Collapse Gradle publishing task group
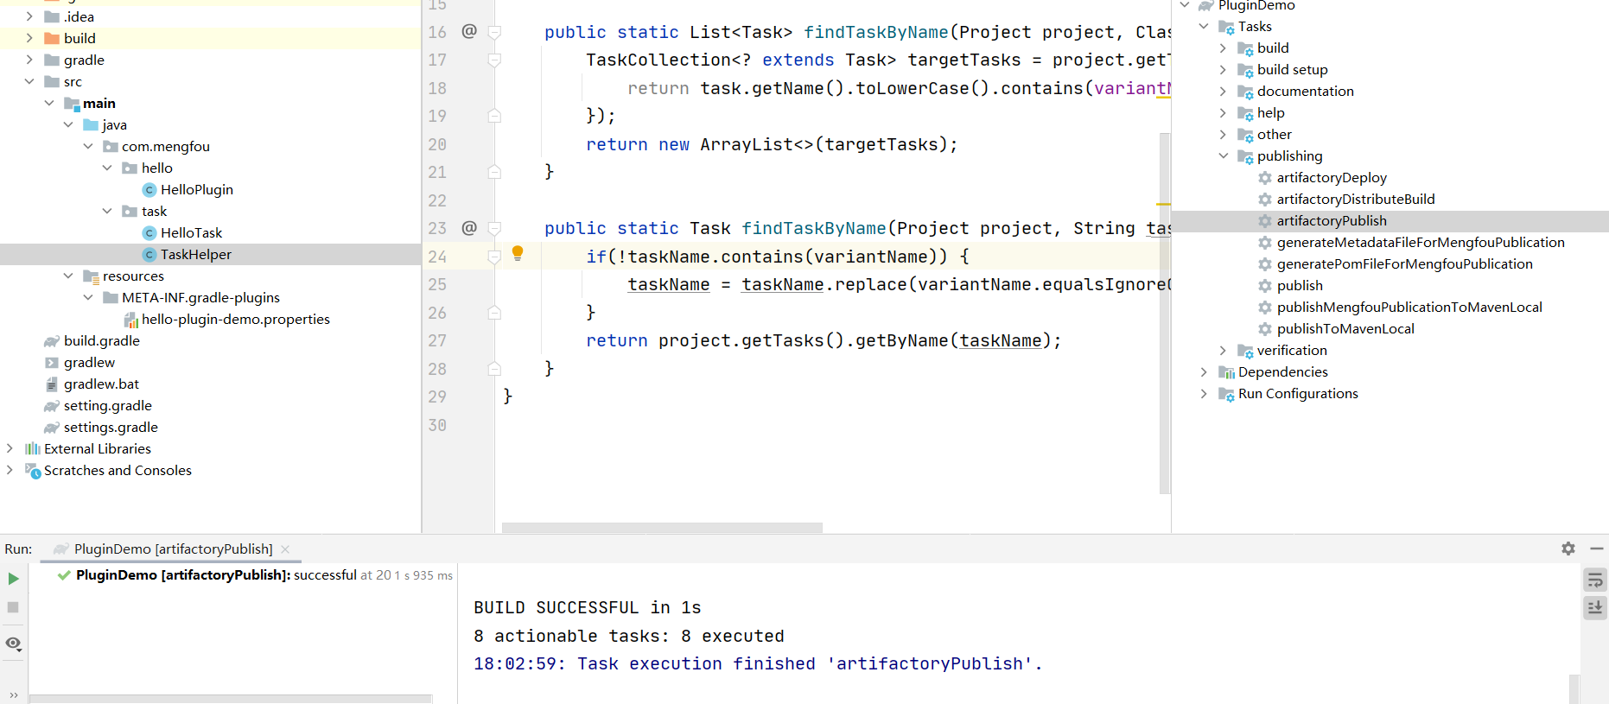The width and height of the screenshot is (1609, 704). pos(1223,155)
